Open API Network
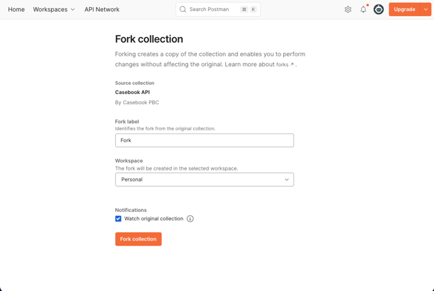The height and width of the screenshot is (291, 434). point(102,10)
